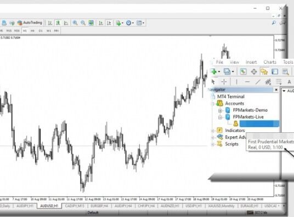Select the Fibonacci retracement tool
Viewport: 294px width, 217px height.
[x=279, y=82]
